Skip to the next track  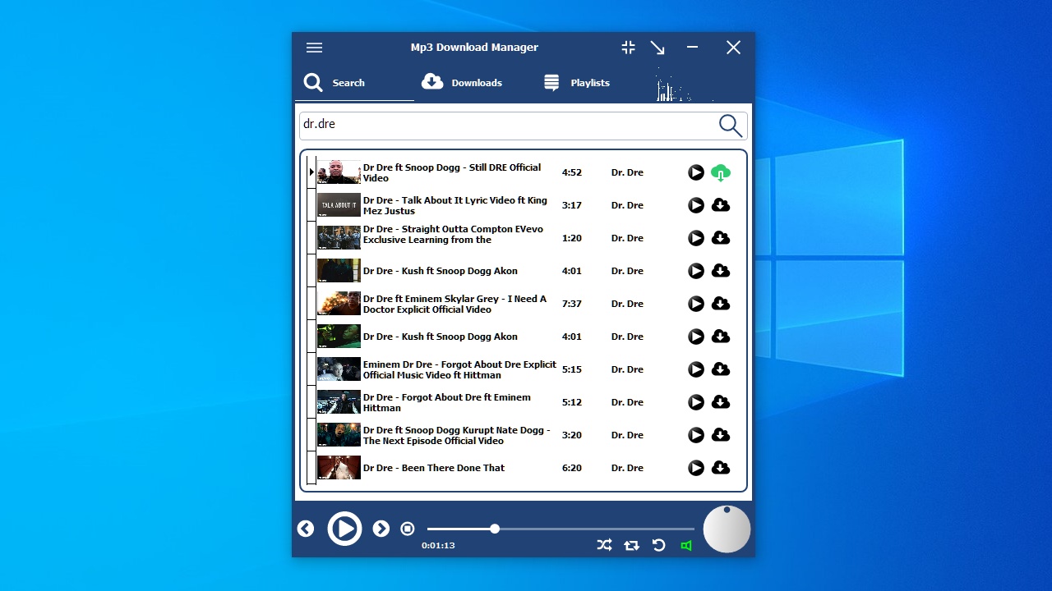point(381,529)
